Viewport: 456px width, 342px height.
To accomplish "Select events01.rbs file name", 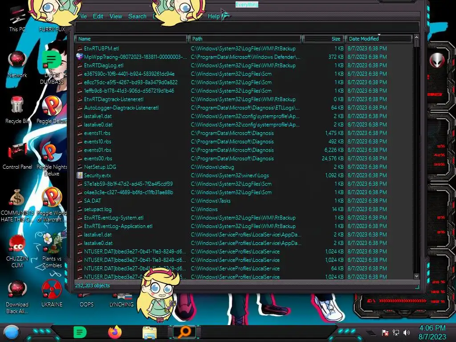I will click(98, 150).
